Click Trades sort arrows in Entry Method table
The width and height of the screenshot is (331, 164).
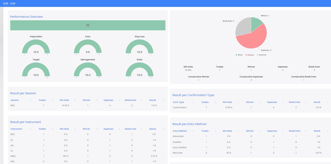click(x=215, y=131)
